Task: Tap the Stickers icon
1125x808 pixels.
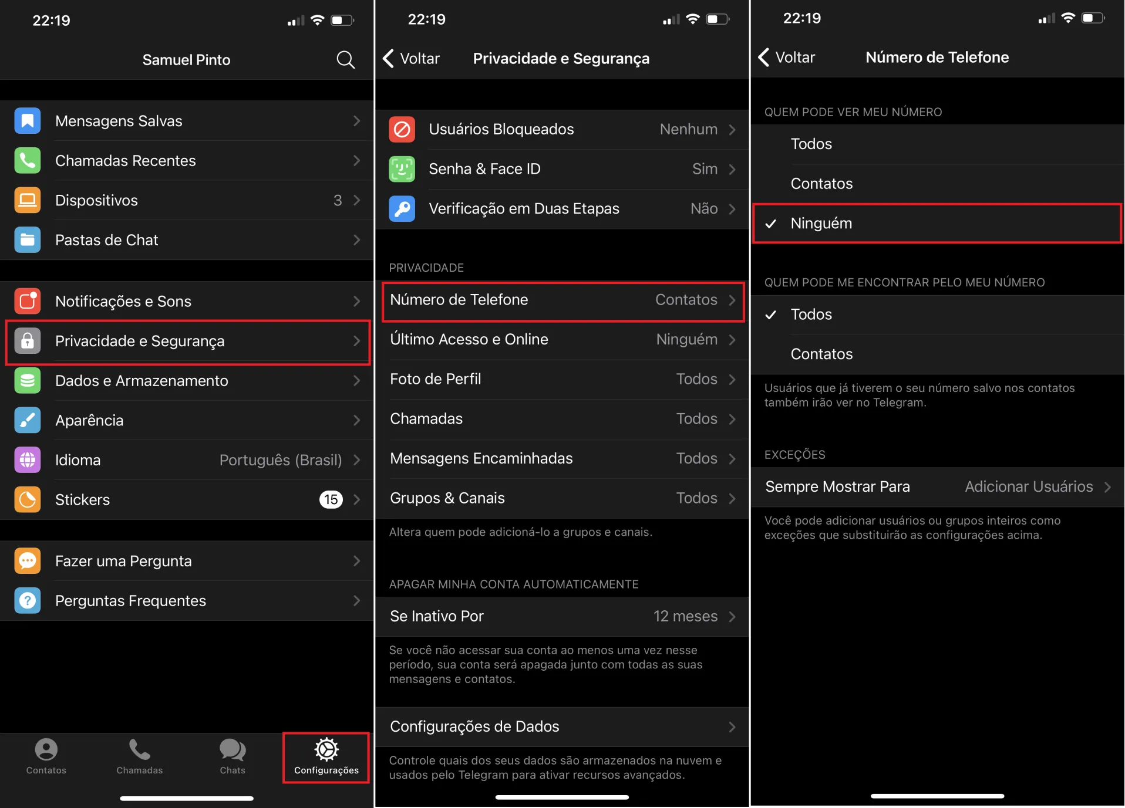Action: coord(28,500)
